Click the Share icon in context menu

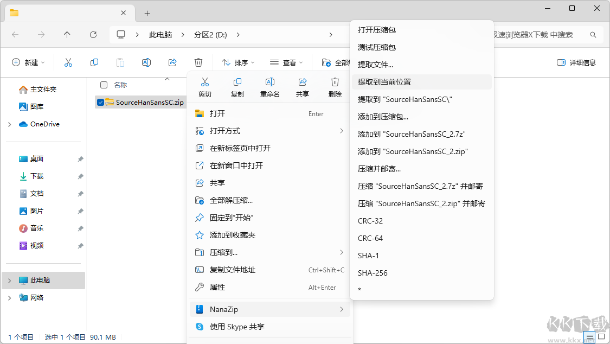(x=303, y=82)
